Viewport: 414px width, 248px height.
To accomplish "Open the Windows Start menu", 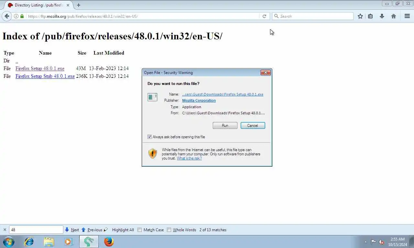I will (9, 242).
